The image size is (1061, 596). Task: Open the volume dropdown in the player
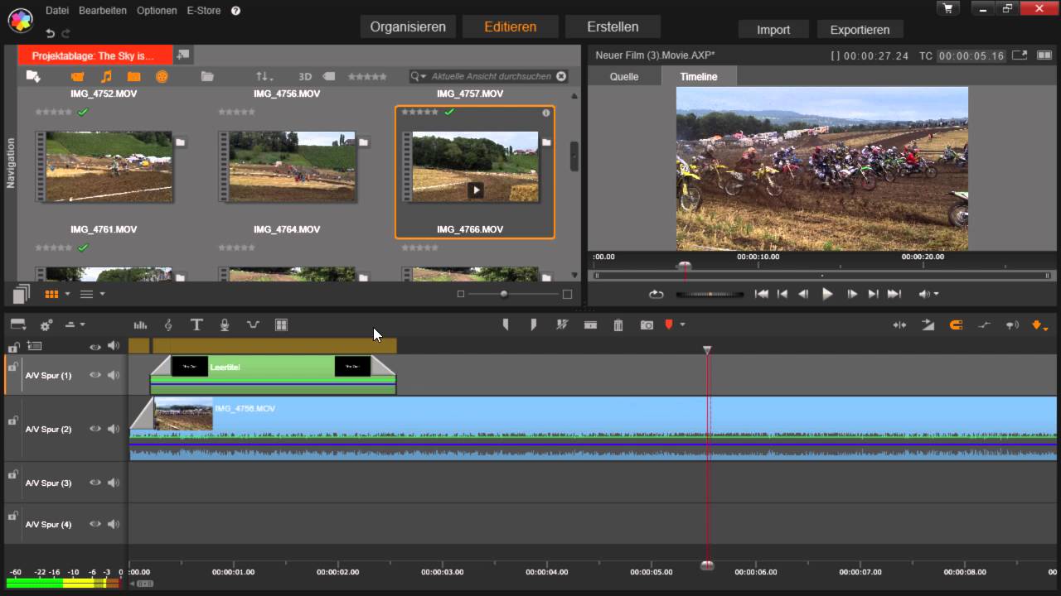928,294
